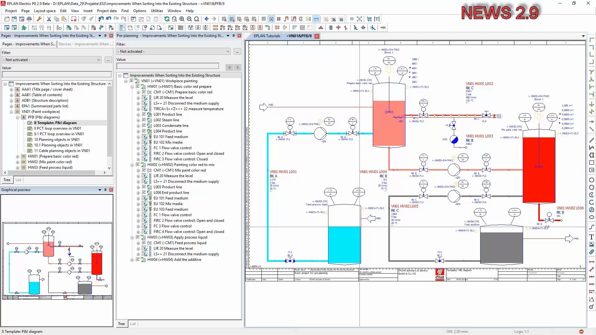596x335 pixels.
Task: Select the Line drawing tool in right sidebar
Action: point(592,140)
